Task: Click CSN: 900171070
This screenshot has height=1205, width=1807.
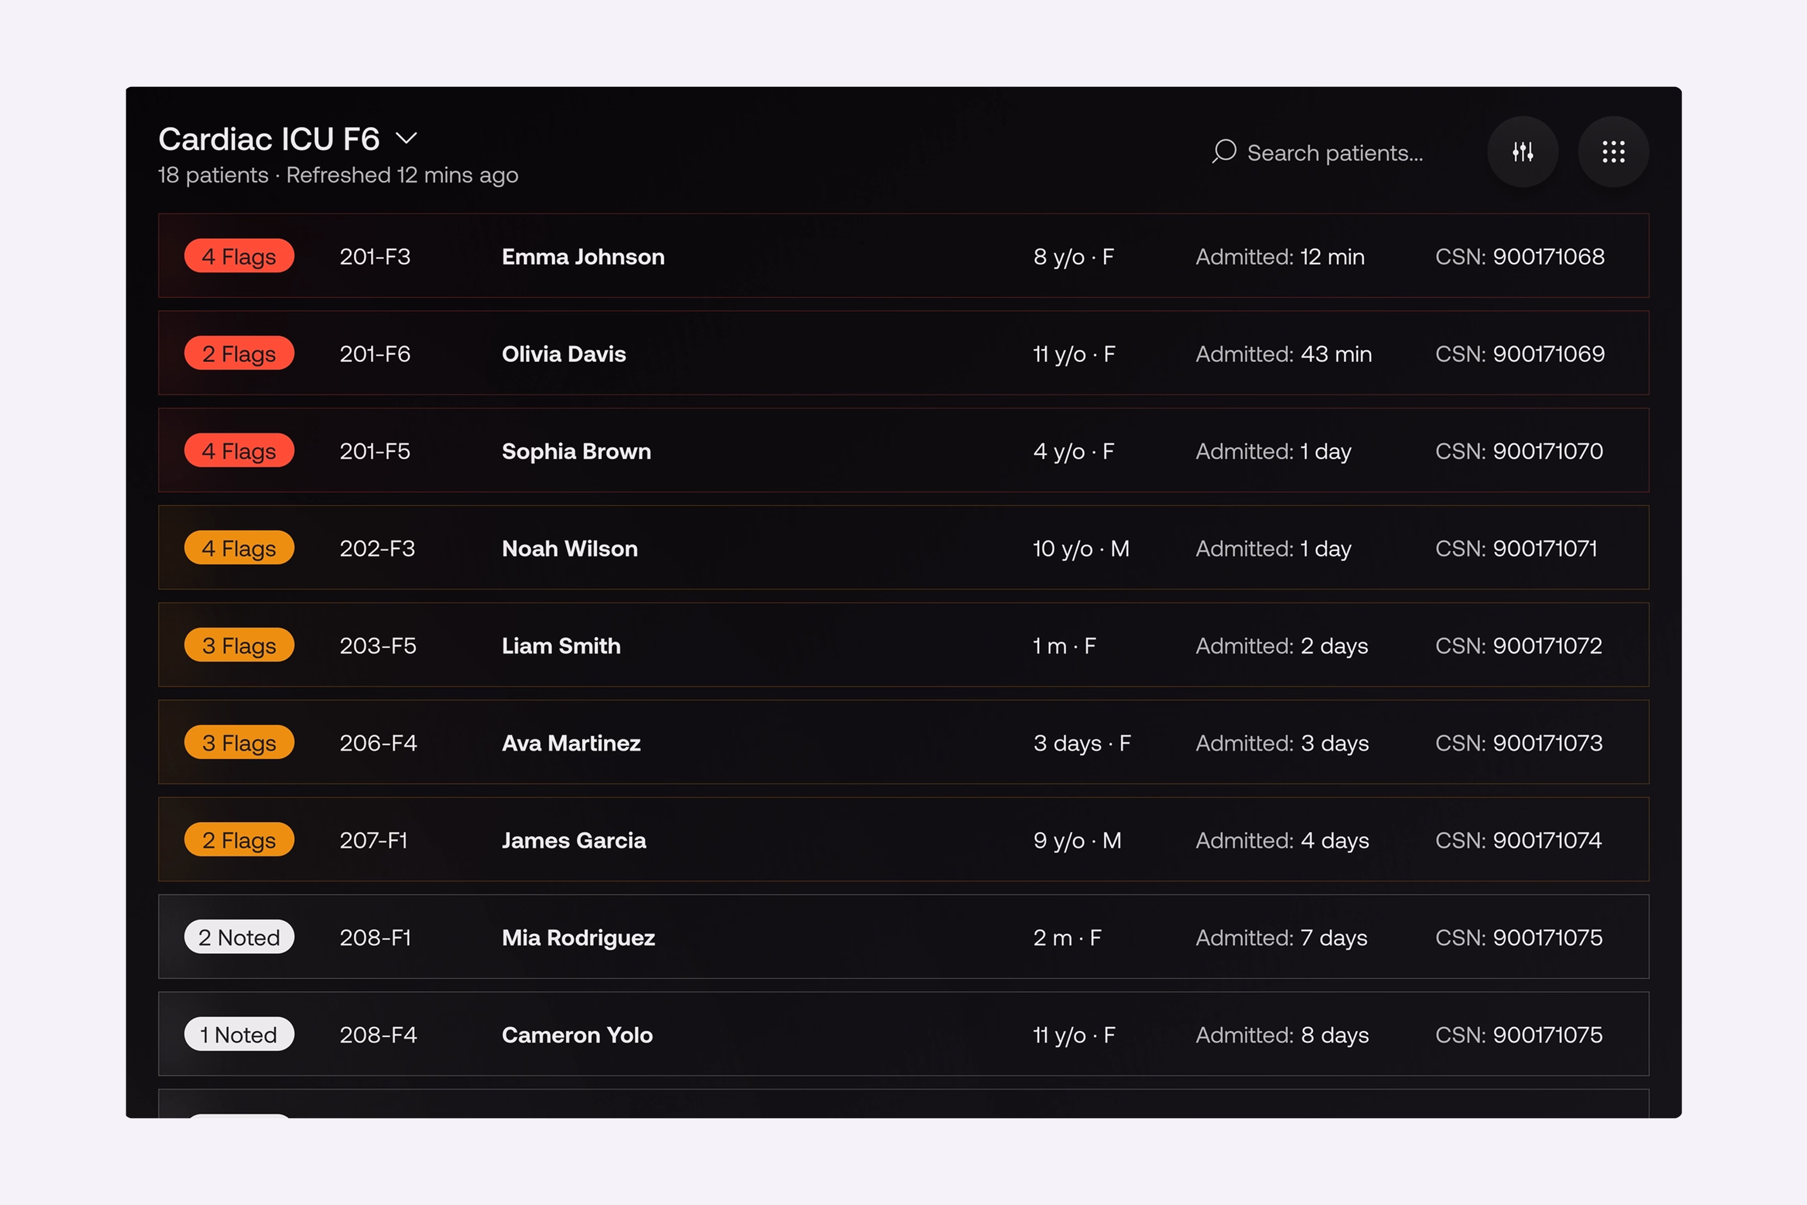Action: 1519,451
